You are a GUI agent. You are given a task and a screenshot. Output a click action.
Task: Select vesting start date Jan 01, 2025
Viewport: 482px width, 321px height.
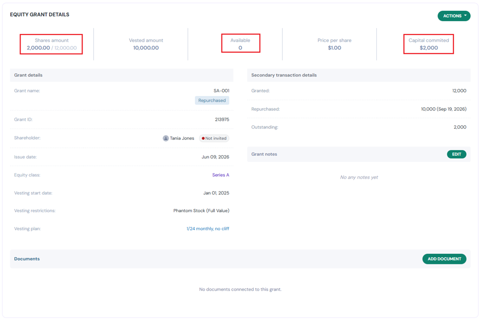(216, 193)
